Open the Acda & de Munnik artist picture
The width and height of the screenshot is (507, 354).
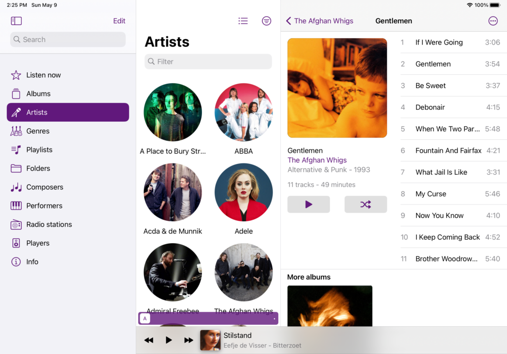tap(173, 193)
